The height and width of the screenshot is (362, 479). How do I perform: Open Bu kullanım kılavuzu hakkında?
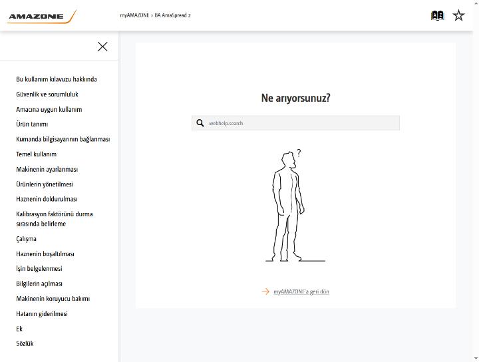[x=57, y=79]
